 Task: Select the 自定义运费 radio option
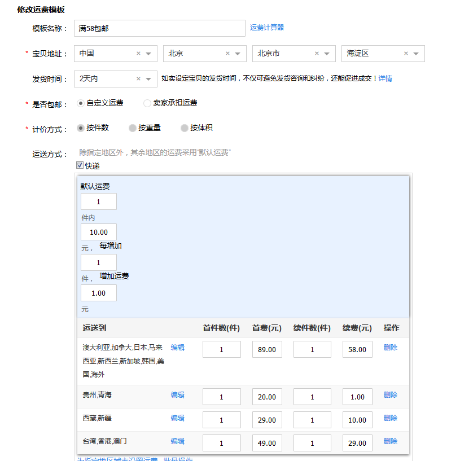point(80,103)
